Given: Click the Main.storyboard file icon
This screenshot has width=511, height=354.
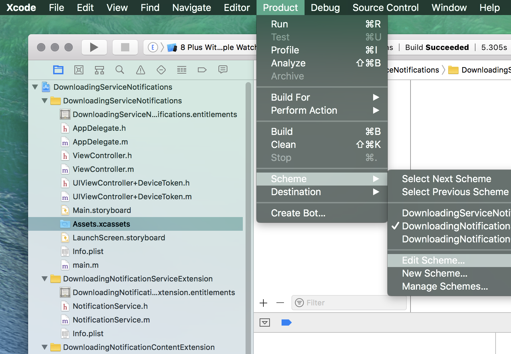Looking at the screenshot, I should [x=65, y=210].
